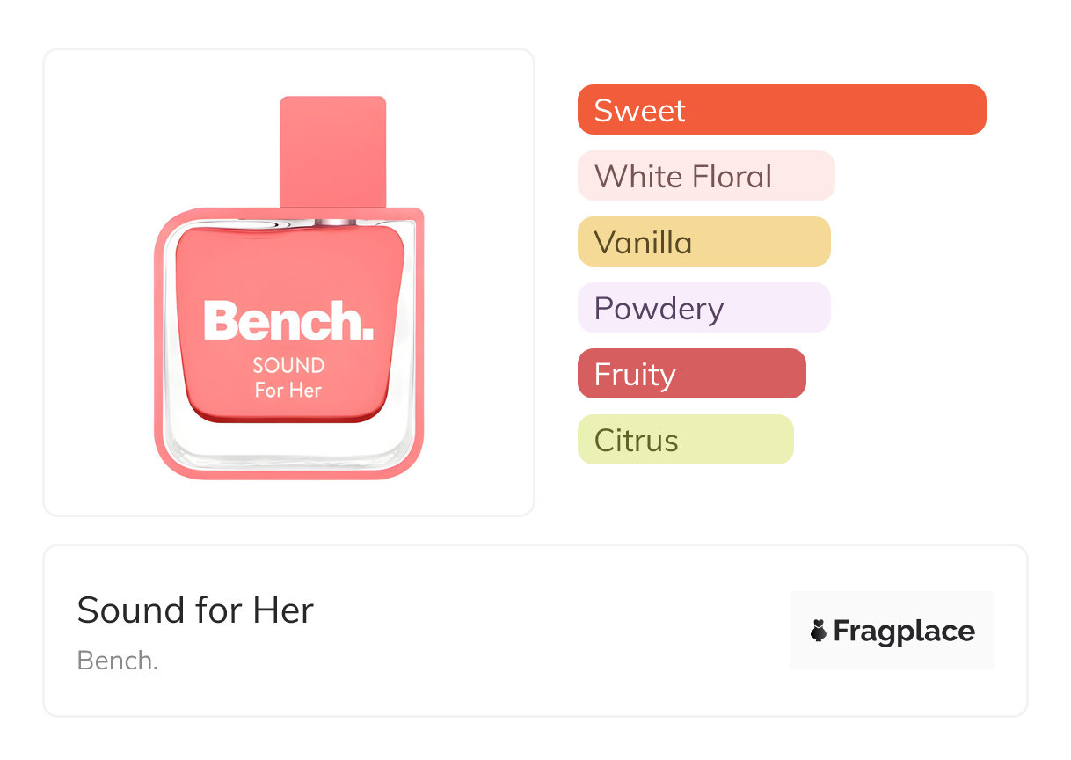This screenshot has height=760, width=1071.
Task: Pick the Powdery accord bar
Action: point(703,308)
